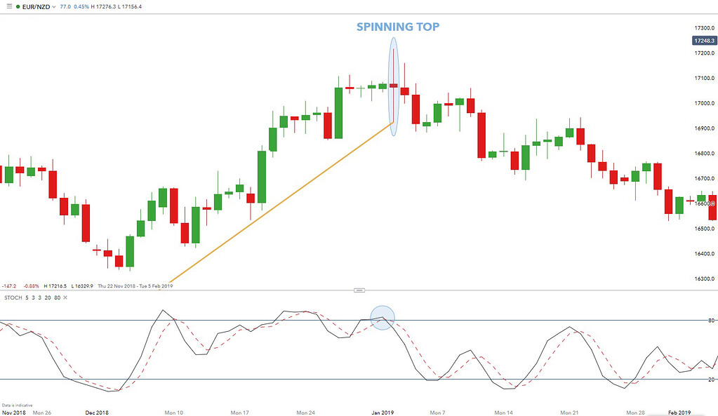Click the SPINNING TOP annotation text

point(397,27)
